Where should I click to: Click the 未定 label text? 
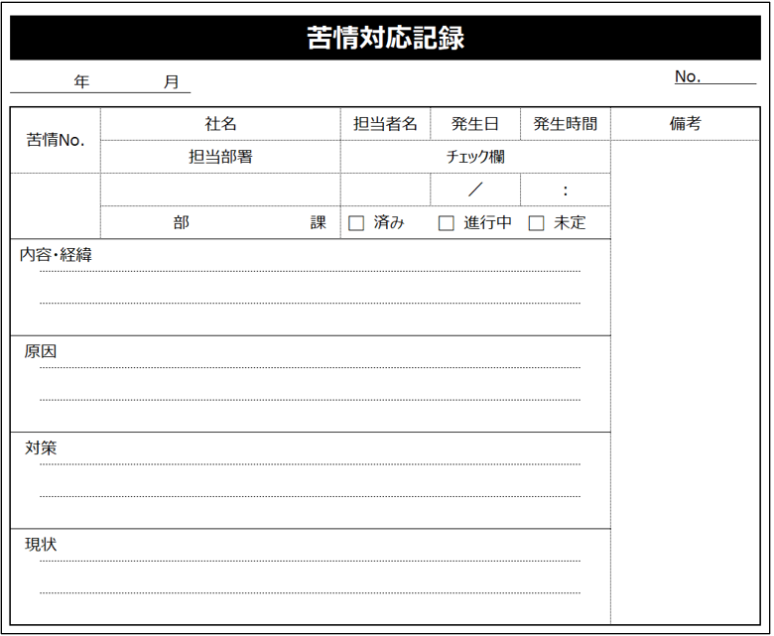[570, 223]
